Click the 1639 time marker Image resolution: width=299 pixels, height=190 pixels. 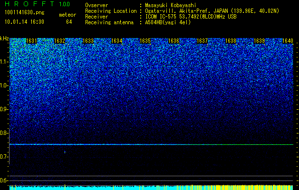click(260, 41)
